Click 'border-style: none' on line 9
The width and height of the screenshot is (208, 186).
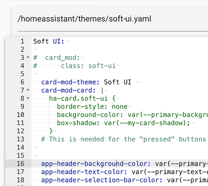click(92, 107)
